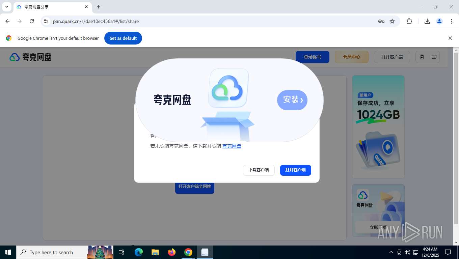Focus the address bar URL field
The image size is (459, 259).
click(x=213, y=21)
